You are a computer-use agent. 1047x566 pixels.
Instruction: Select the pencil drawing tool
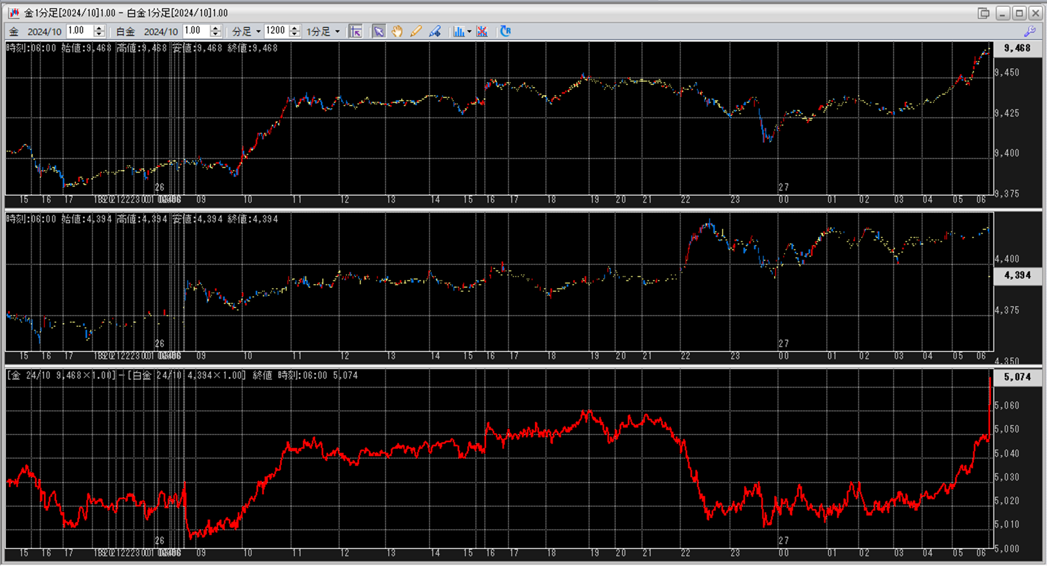(x=415, y=32)
